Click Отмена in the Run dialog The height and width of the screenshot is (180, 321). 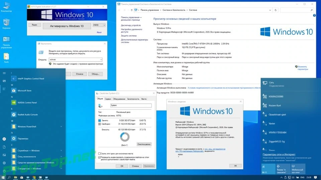coord(80,74)
